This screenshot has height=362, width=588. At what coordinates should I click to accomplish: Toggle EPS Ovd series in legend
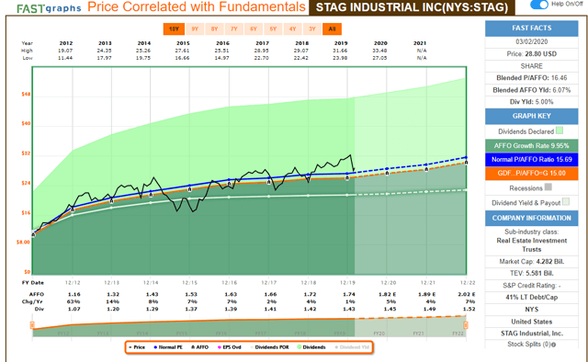[x=230, y=347]
